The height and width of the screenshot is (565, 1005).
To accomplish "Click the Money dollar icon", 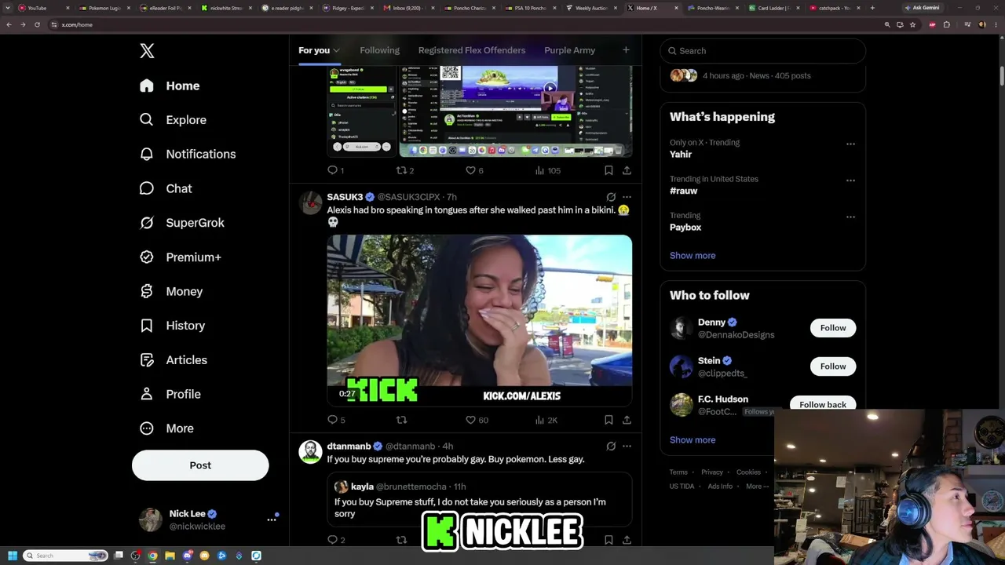I will (147, 291).
